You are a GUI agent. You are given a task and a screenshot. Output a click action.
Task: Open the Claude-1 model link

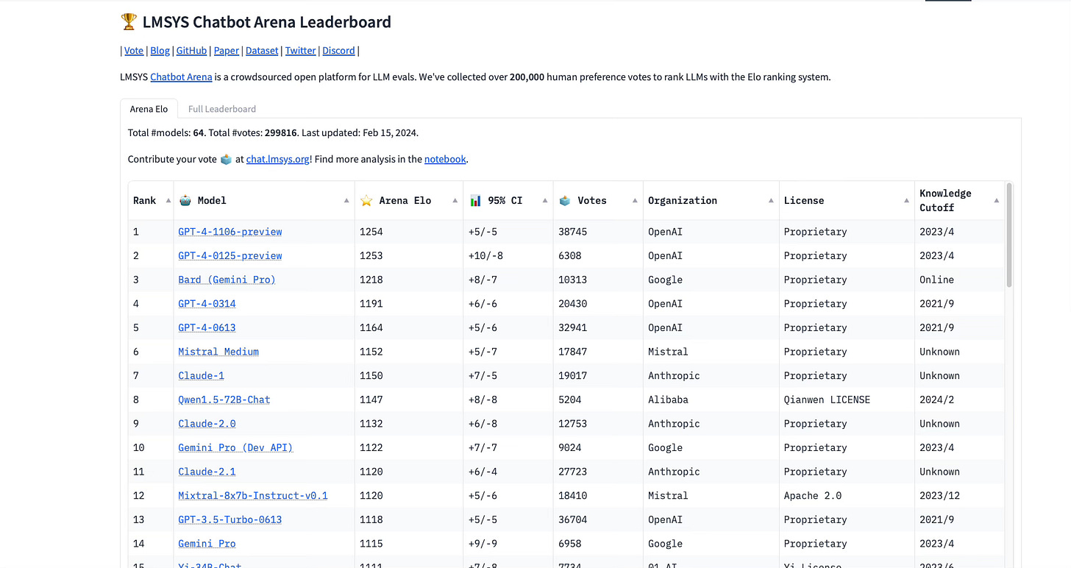point(201,376)
